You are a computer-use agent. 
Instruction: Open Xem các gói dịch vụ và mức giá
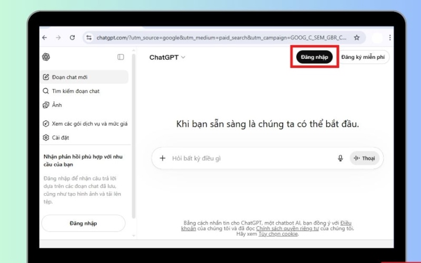coord(85,124)
